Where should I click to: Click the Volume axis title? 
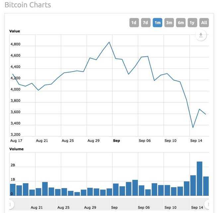pos(16,149)
